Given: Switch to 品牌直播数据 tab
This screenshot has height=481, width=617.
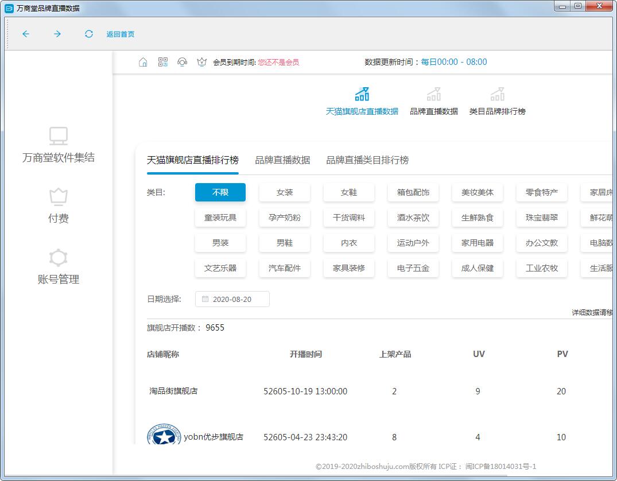Looking at the screenshot, I should [282, 160].
